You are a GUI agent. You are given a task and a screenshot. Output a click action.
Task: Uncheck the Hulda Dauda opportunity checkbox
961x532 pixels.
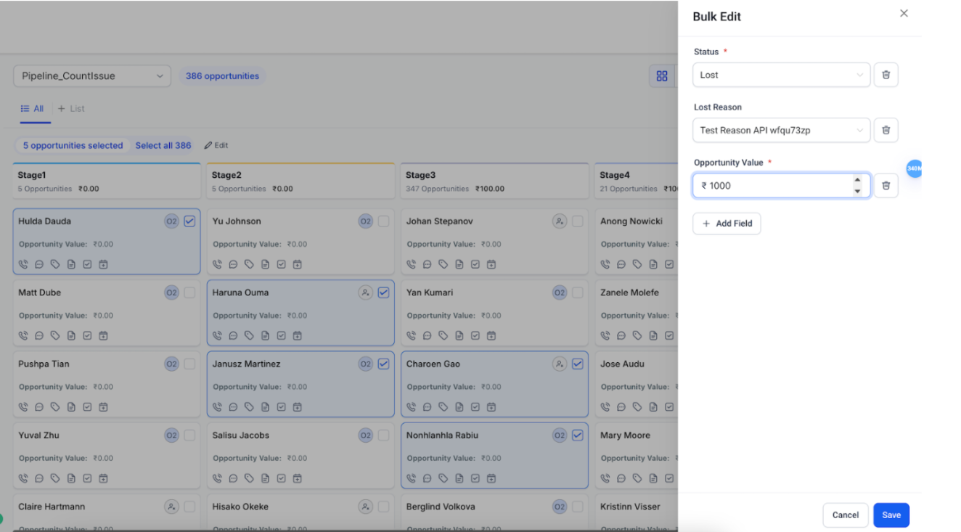click(x=189, y=221)
